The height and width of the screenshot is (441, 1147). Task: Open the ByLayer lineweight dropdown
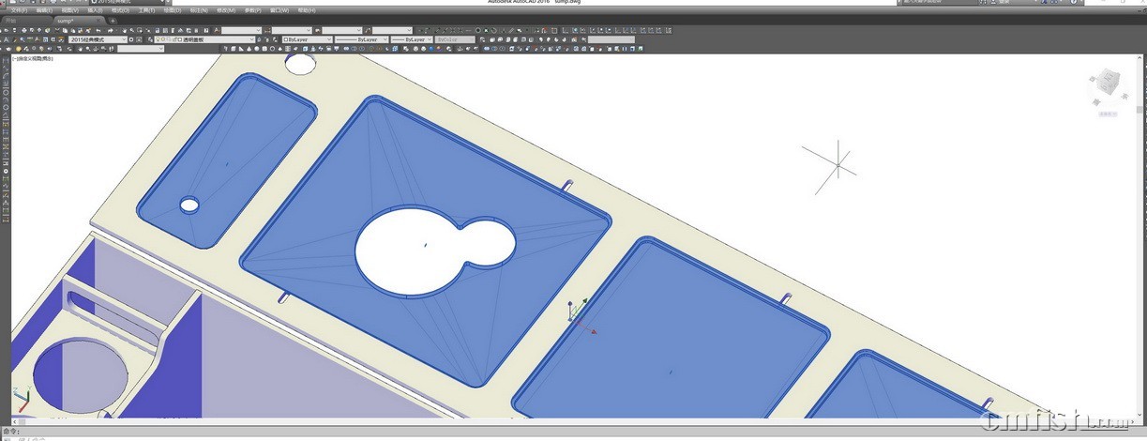click(x=411, y=40)
